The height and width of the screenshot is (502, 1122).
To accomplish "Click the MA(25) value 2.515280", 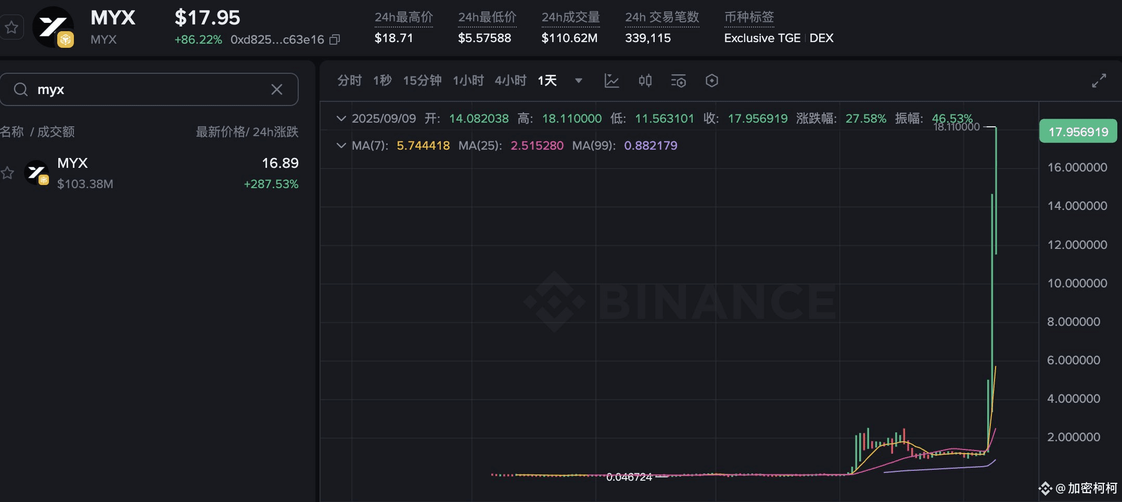I will [537, 146].
